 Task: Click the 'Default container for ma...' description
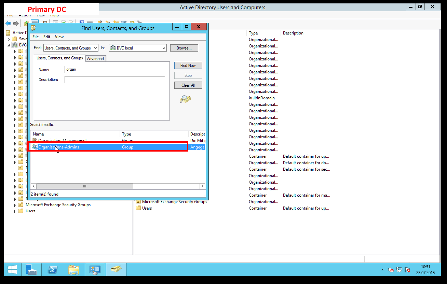(306, 195)
